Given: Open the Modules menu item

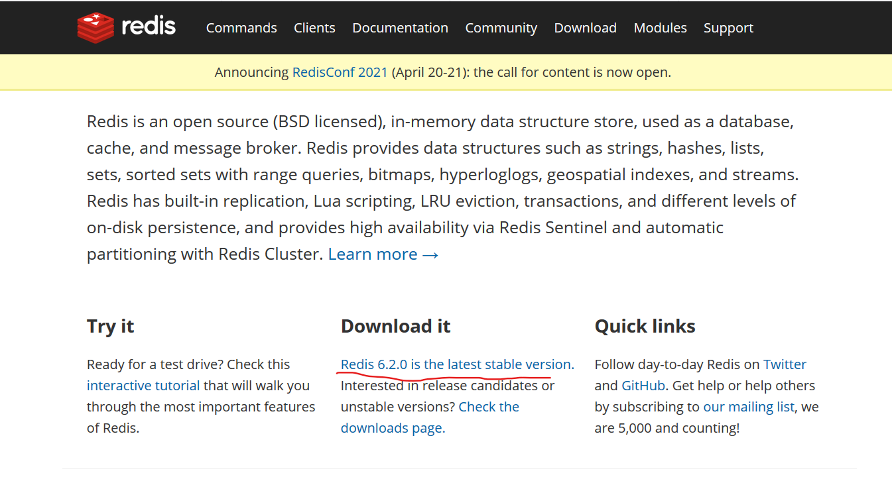Looking at the screenshot, I should [660, 28].
